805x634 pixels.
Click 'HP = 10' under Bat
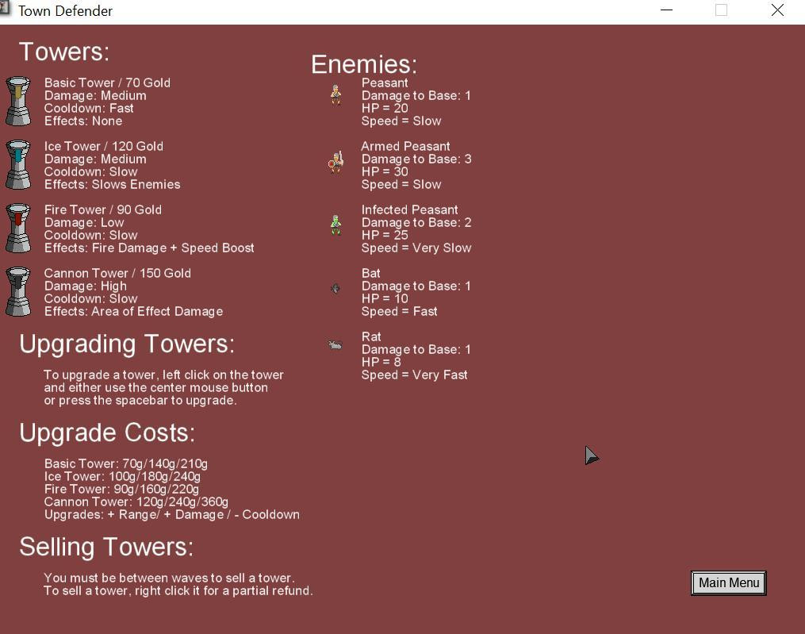pos(385,298)
